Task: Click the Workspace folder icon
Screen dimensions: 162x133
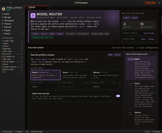Action: pos(3,21)
